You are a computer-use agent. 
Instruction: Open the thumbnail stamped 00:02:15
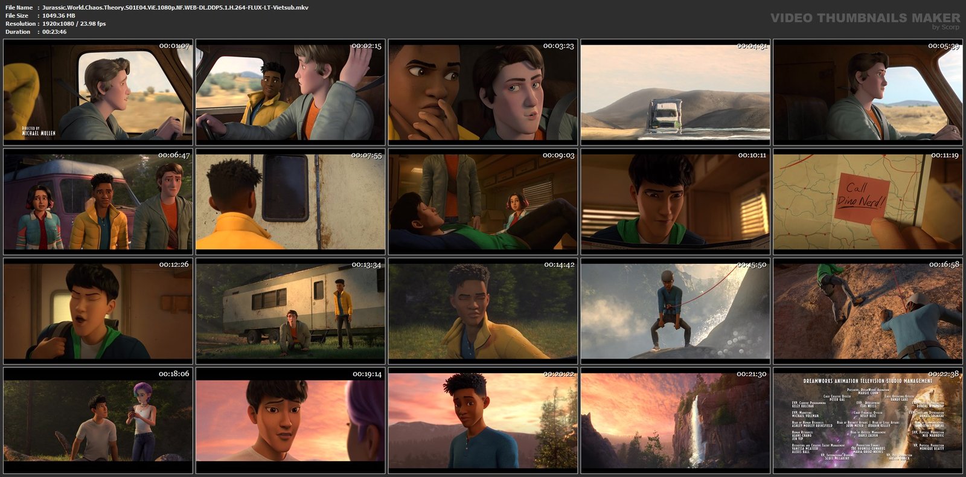(x=290, y=92)
